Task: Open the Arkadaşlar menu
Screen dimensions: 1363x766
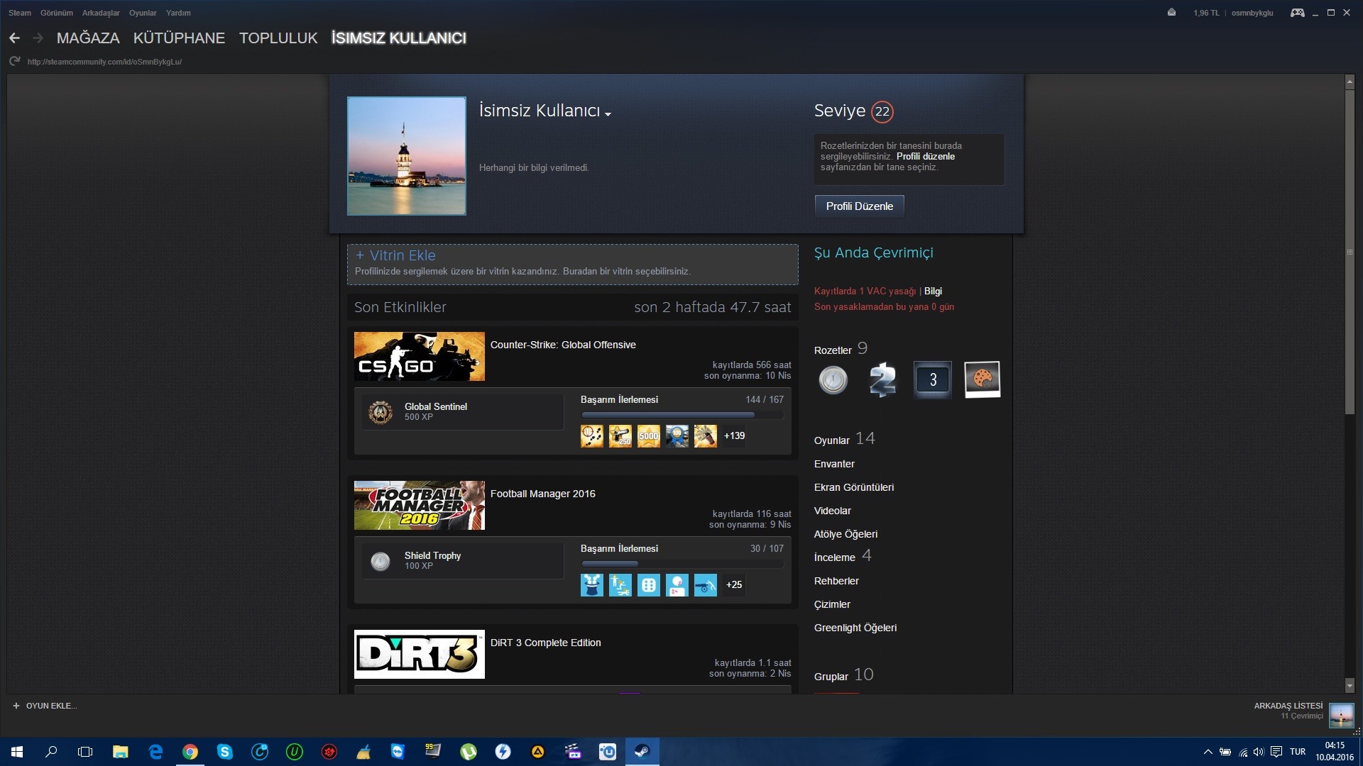Action: [100, 13]
